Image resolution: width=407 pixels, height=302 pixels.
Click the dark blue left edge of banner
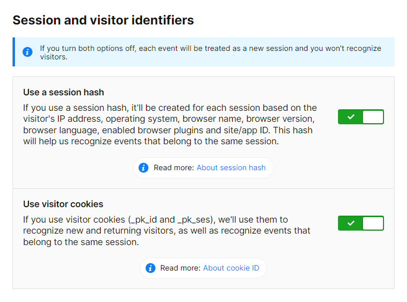click(13, 52)
